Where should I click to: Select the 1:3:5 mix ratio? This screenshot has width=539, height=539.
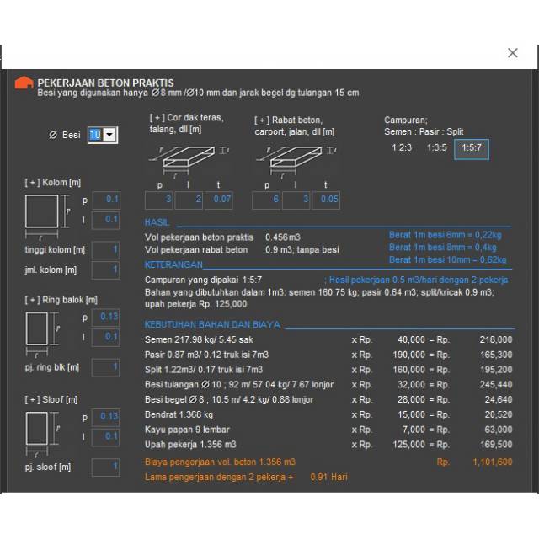pos(436,148)
